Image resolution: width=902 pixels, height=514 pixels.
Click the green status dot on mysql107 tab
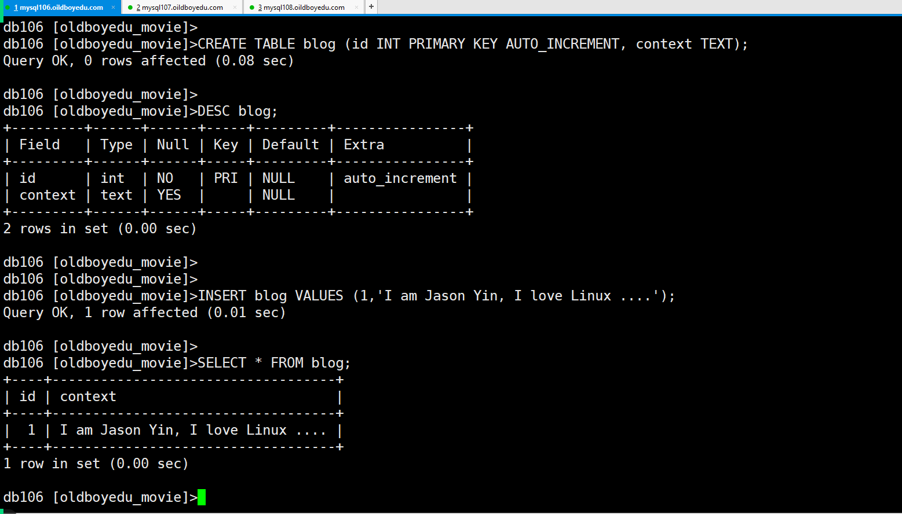click(130, 8)
